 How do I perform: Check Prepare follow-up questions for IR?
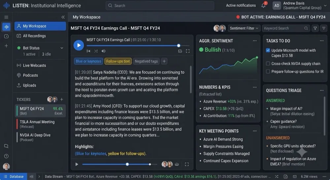pos(268,72)
